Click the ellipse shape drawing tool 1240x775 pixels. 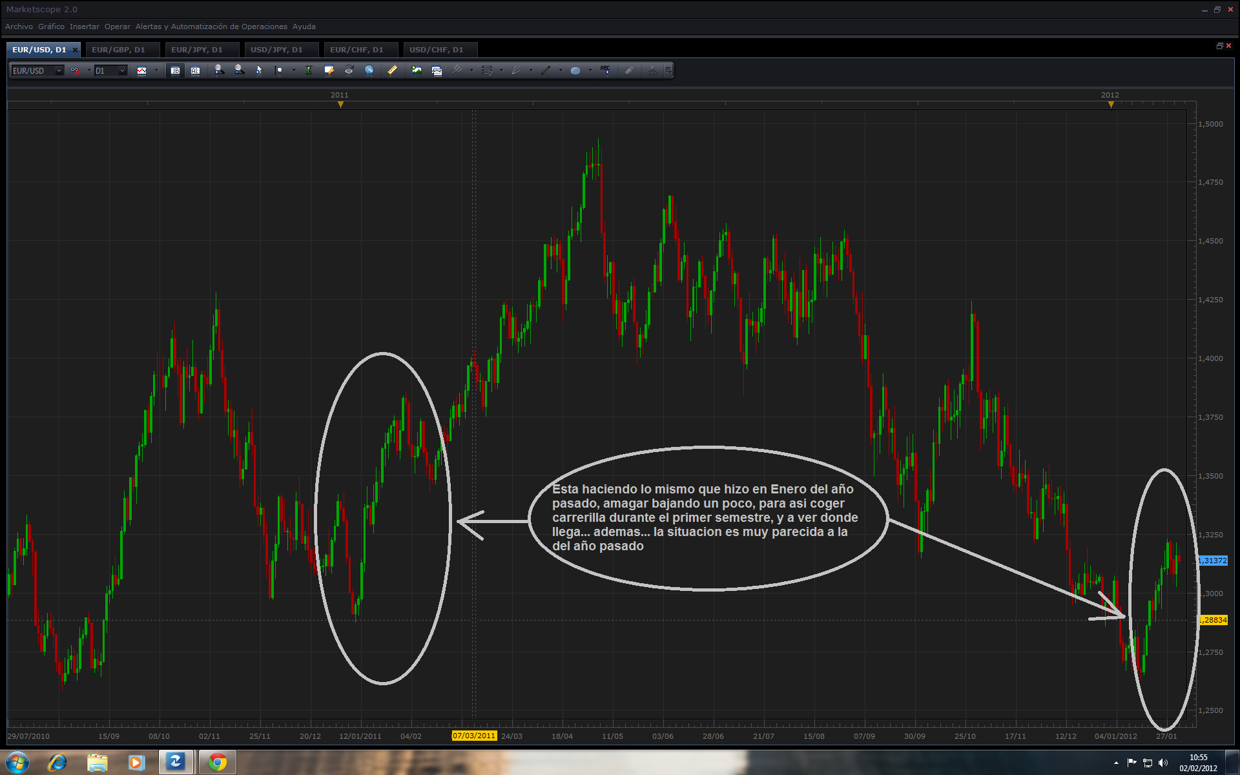pyautogui.click(x=575, y=70)
